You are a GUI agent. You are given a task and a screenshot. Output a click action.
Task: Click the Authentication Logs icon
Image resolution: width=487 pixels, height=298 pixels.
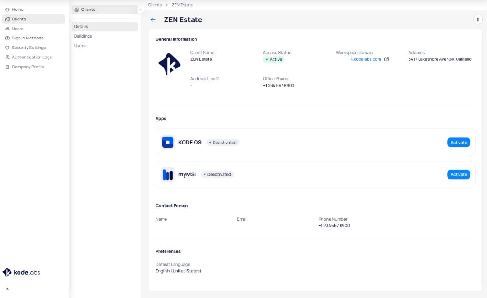click(x=7, y=58)
